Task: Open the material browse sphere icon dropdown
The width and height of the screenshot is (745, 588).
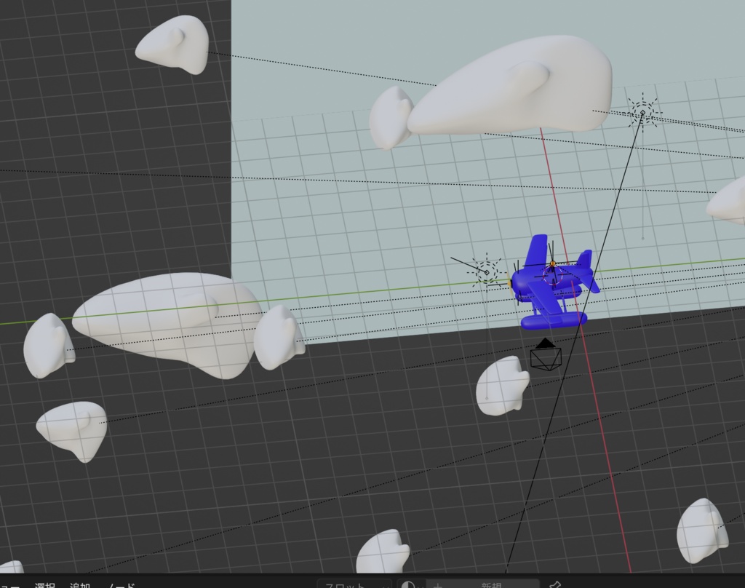Action: coord(410,584)
